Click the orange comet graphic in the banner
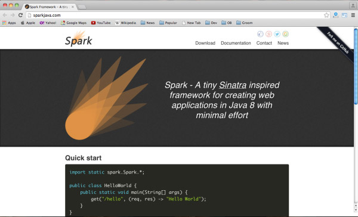This screenshot has height=217, width=358. click(106, 98)
